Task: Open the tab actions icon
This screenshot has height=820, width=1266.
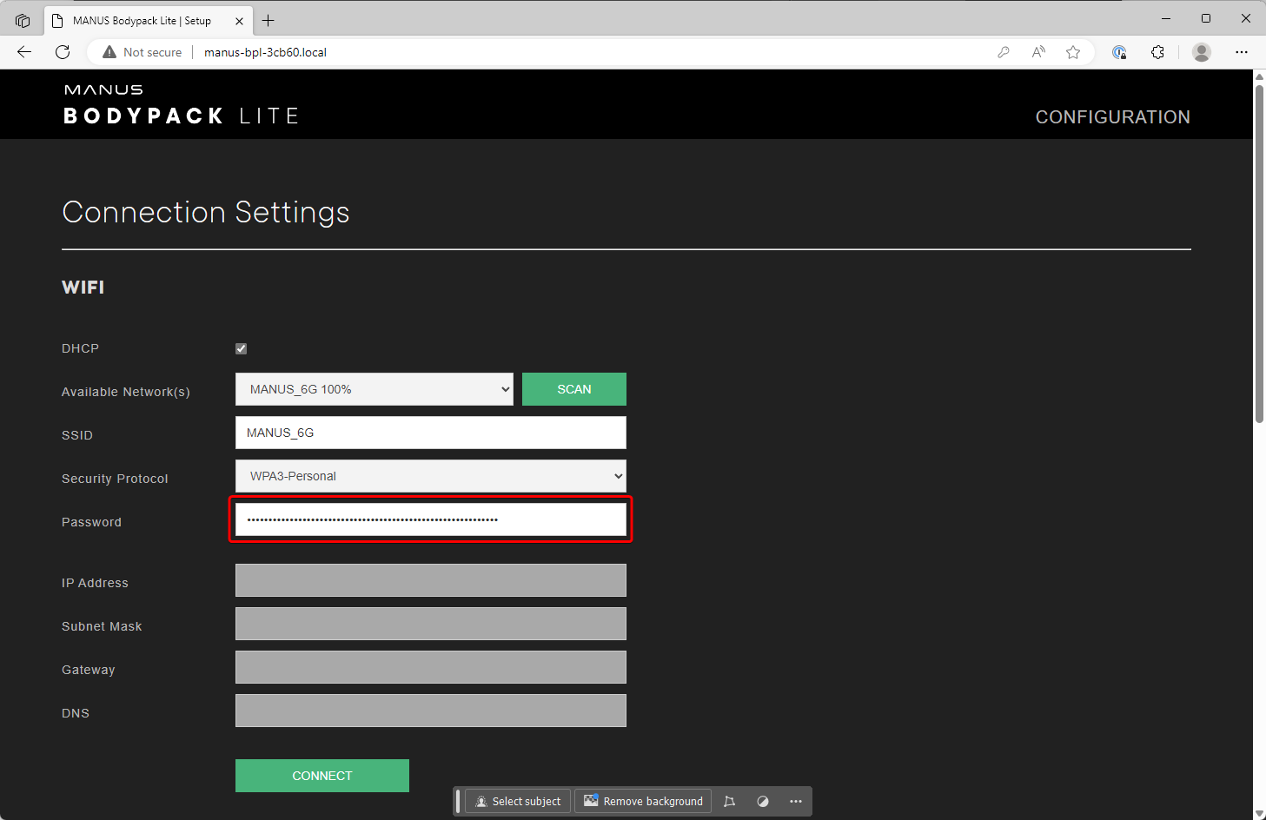Action: tap(23, 20)
